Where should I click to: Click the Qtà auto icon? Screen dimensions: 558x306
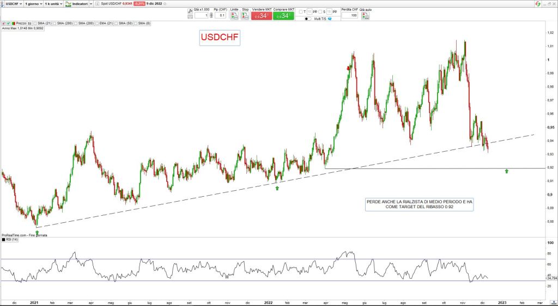[365, 15]
